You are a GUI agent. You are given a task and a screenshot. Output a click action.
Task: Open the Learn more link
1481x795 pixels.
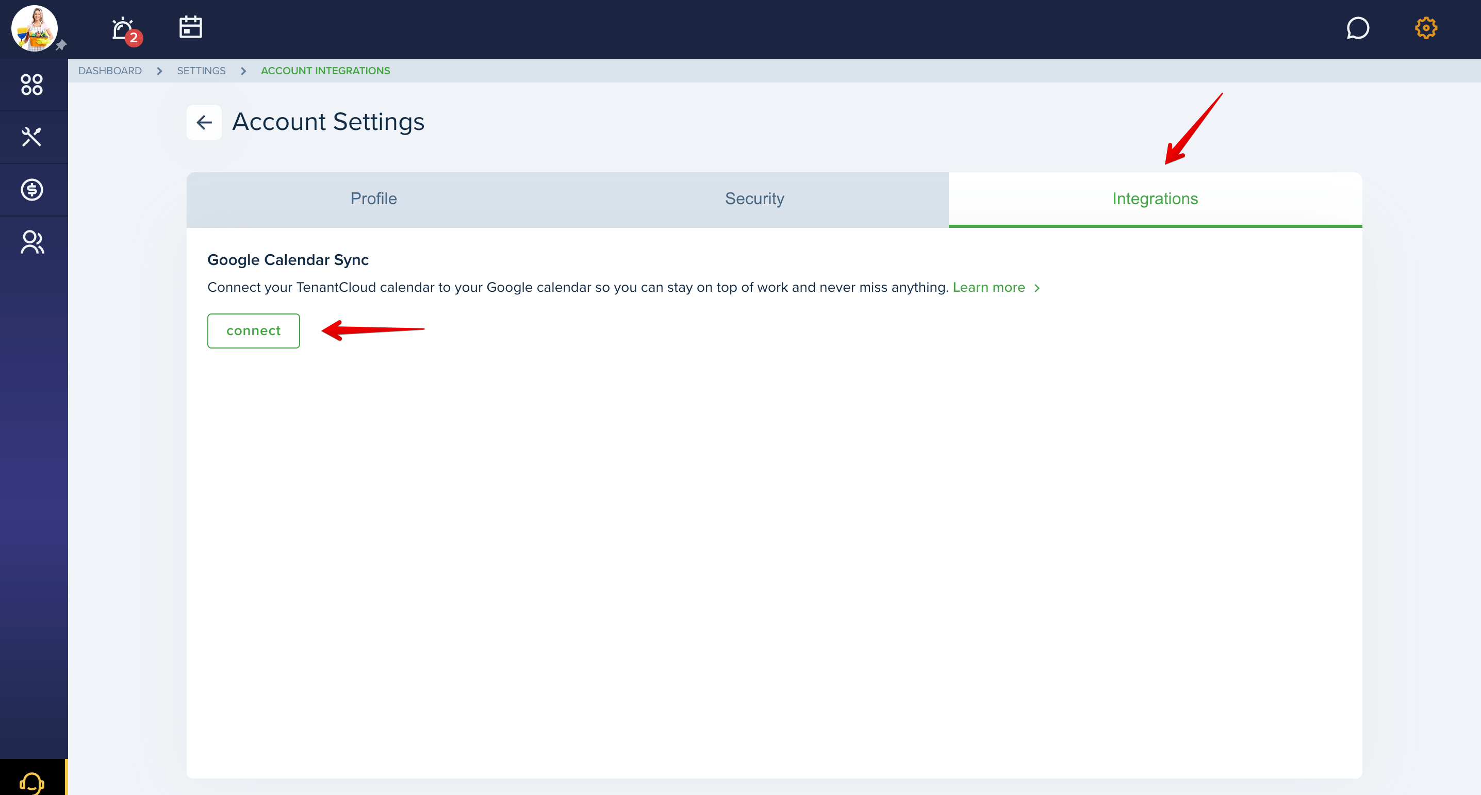point(989,287)
